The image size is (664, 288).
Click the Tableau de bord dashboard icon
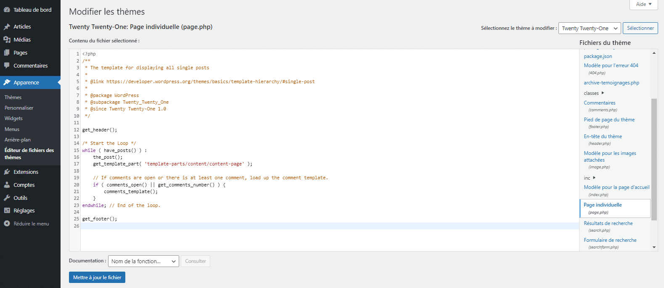pyautogui.click(x=7, y=10)
